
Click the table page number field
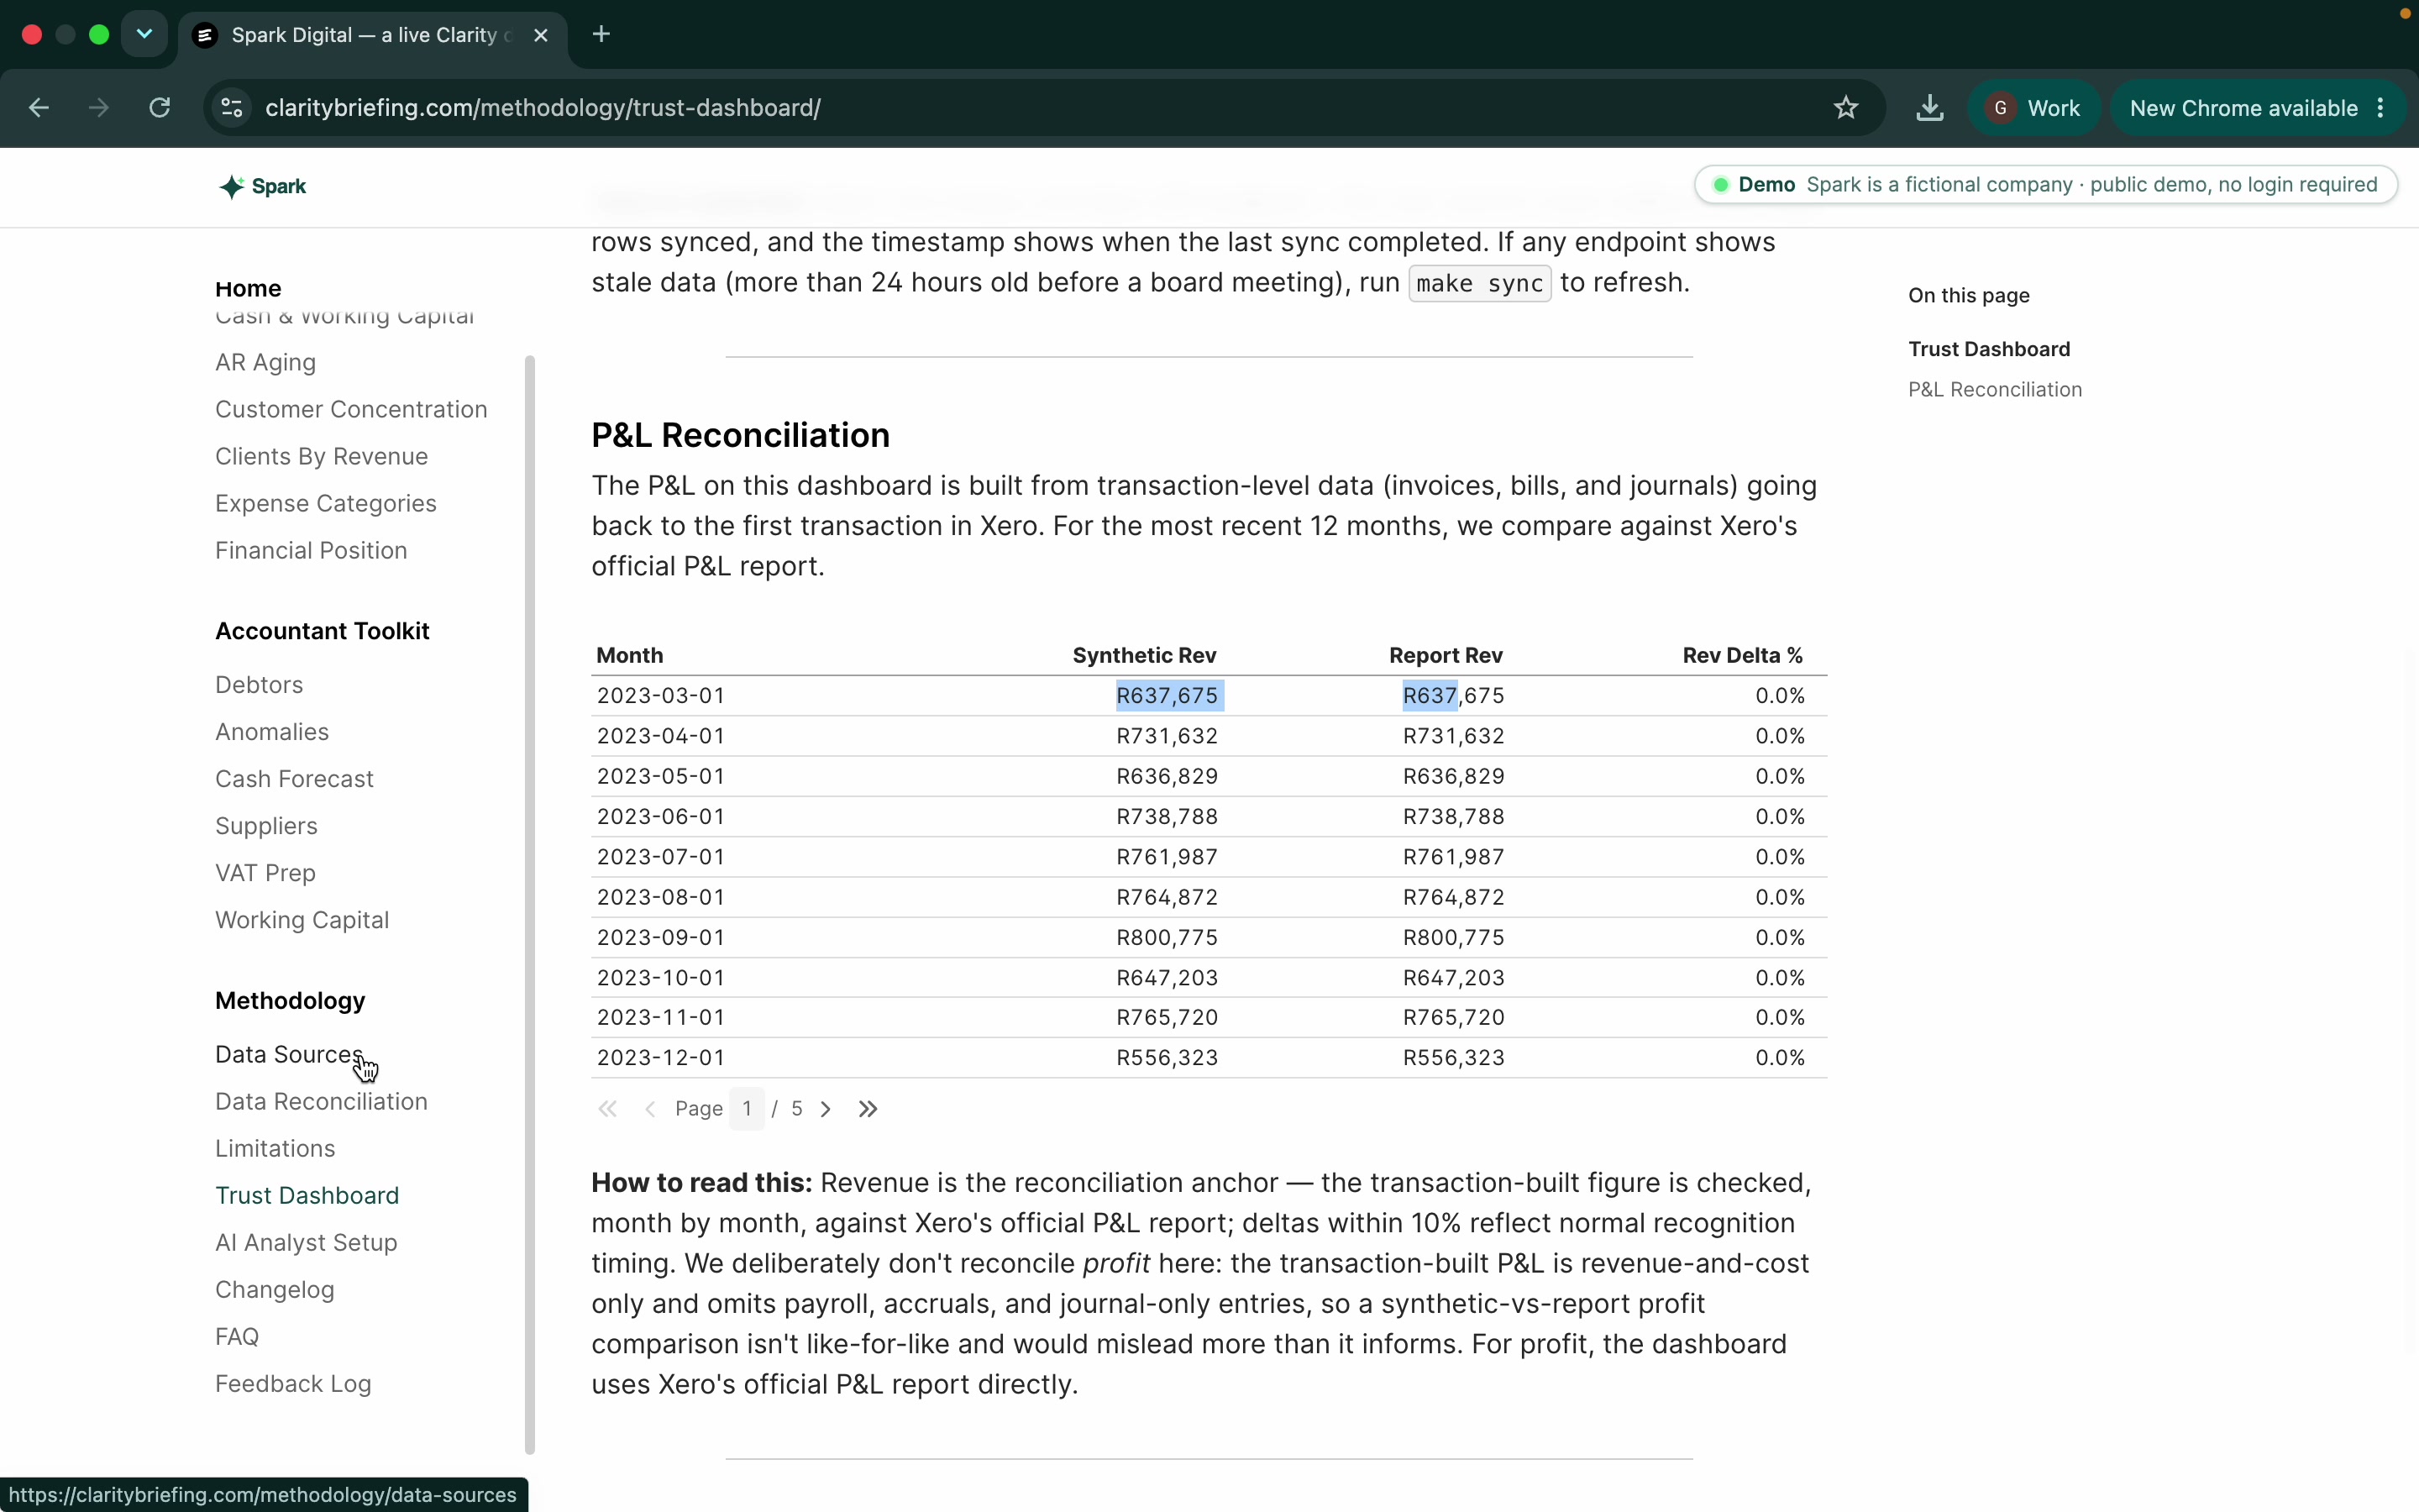[747, 1109]
